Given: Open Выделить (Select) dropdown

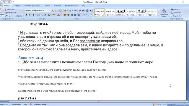Looking at the screenshot, I should click(x=176, y=16).
